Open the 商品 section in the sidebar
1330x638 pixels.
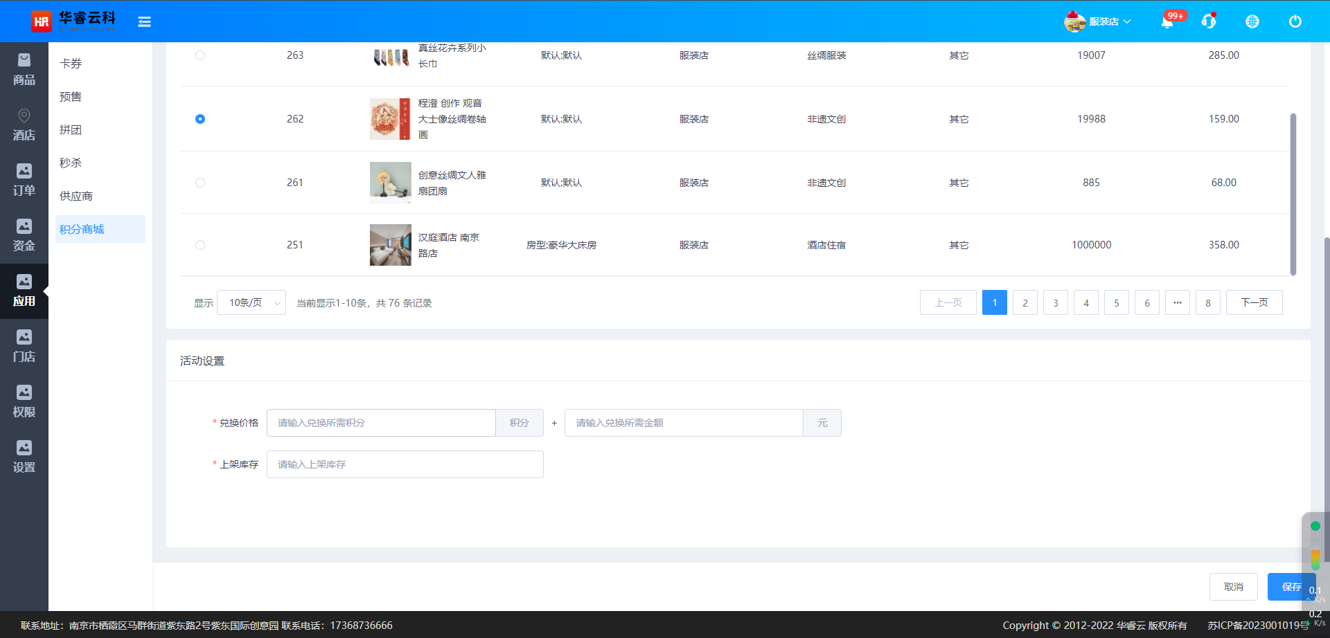pyautogui.click(x=24, y=70)
